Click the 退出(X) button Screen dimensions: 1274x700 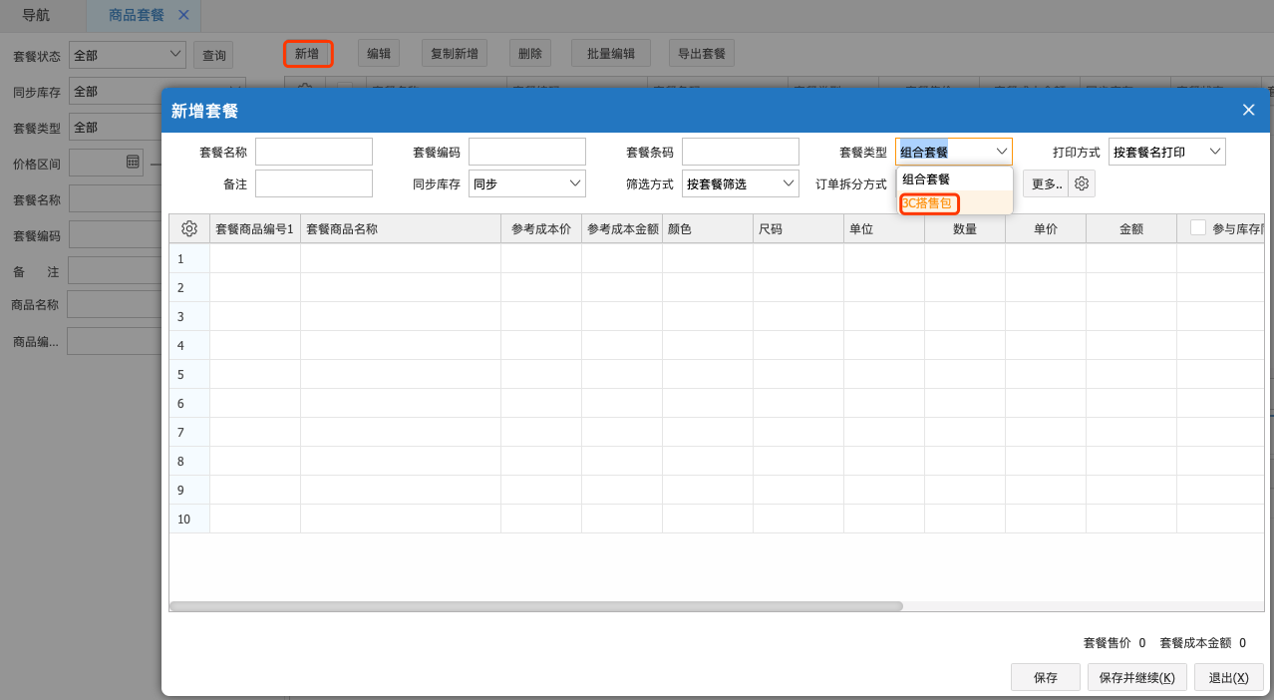1229,677
